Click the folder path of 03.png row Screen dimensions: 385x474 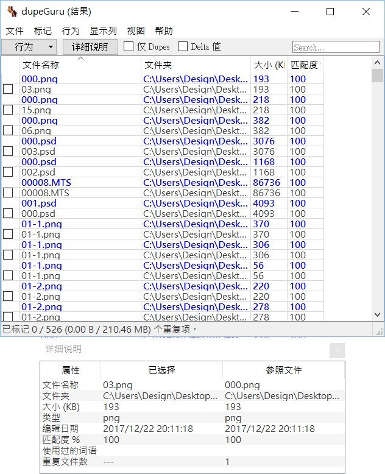(195, 90)
